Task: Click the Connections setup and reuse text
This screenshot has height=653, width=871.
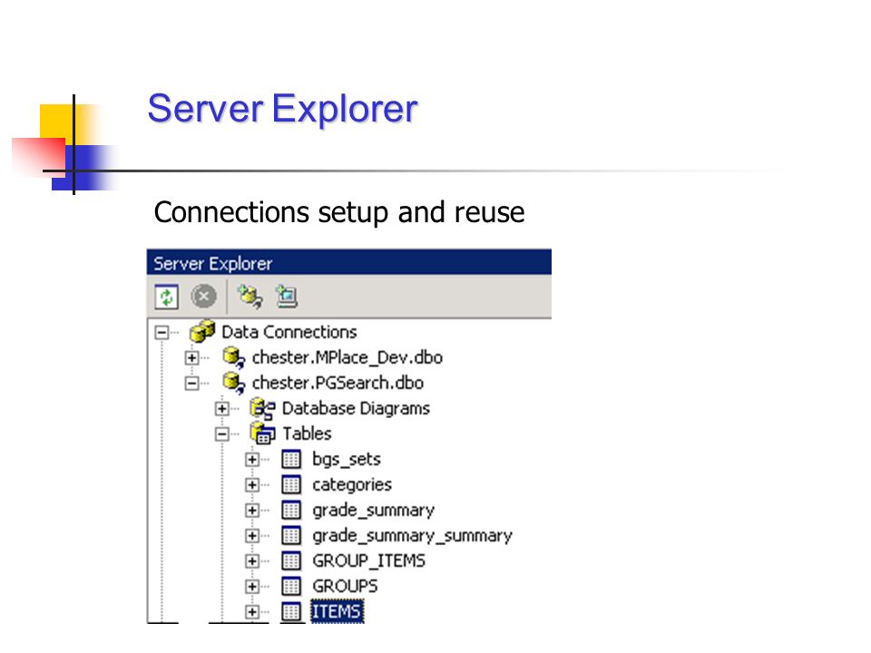Action: click(338, 212)
